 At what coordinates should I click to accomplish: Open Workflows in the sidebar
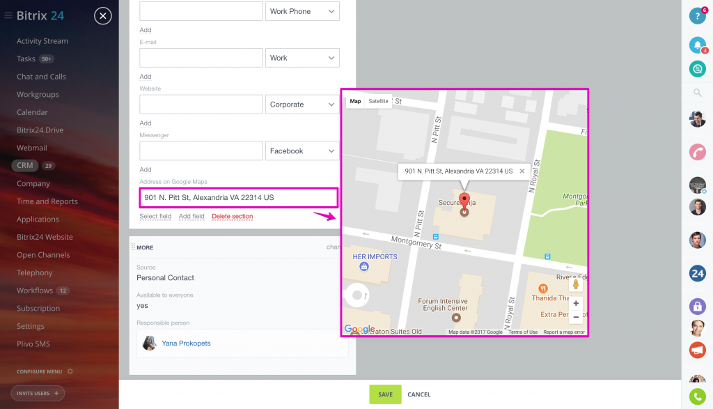(35, 291)
